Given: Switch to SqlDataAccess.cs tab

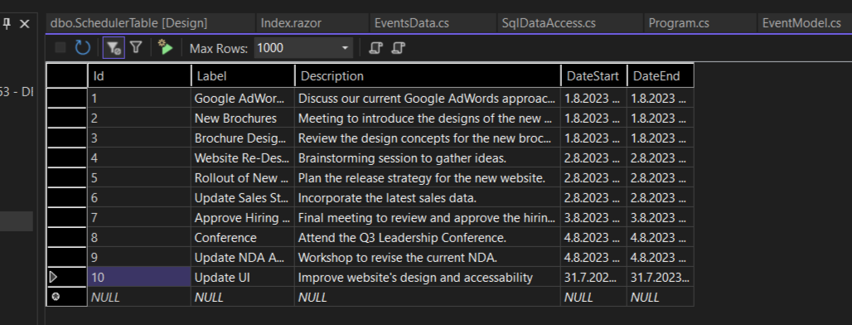Looking at the screenshot, I should click(549, 23).
